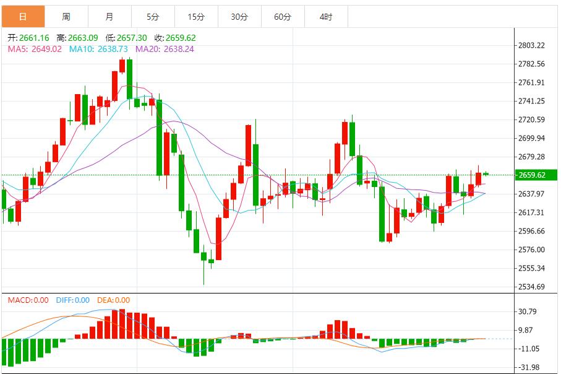
Task: Switch to the 5分 timeframe
Action: 153,17
